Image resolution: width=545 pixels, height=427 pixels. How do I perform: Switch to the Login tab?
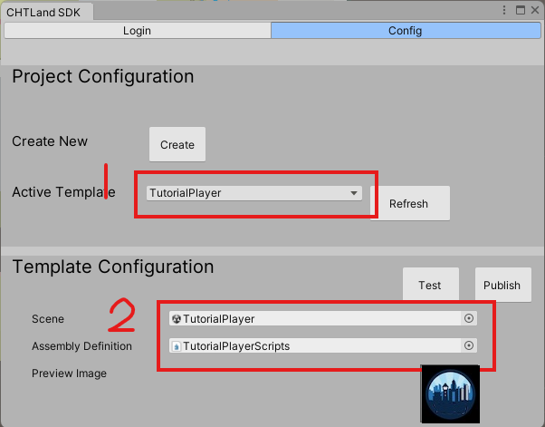[x=137, y=30]
